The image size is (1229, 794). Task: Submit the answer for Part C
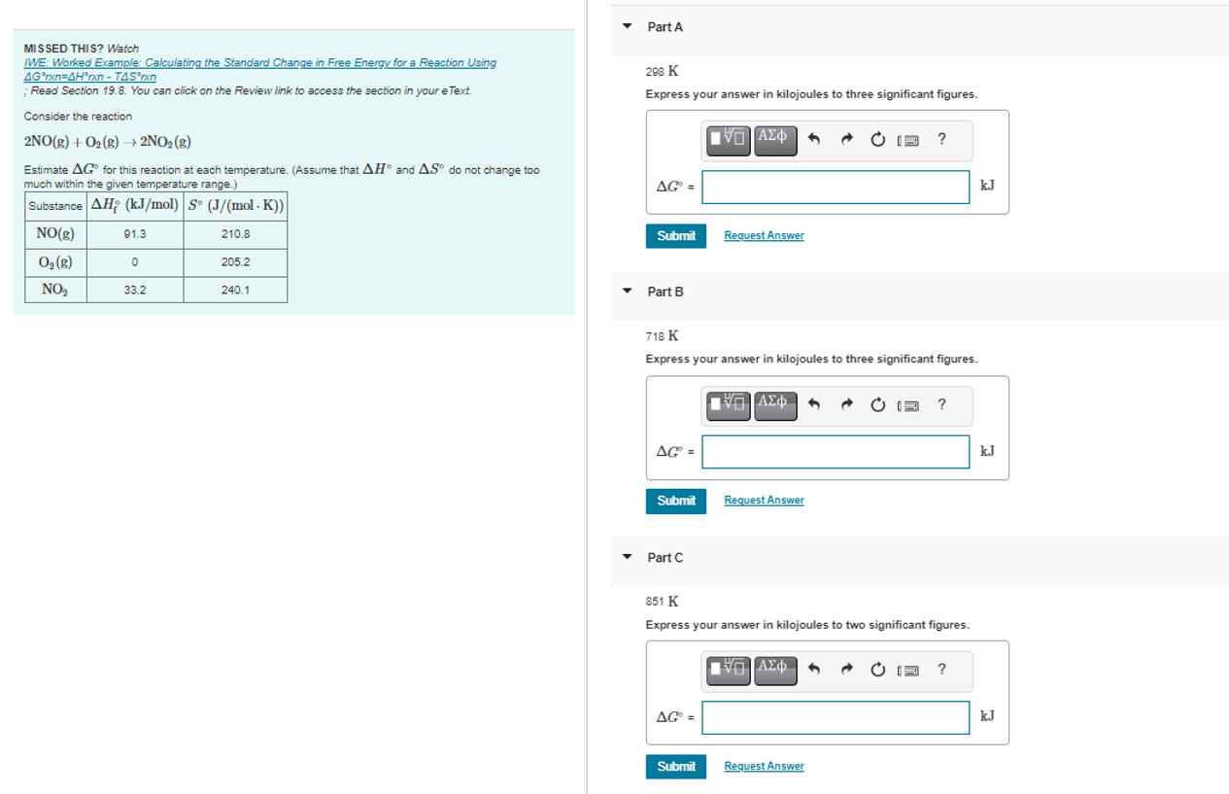point(675,766)
